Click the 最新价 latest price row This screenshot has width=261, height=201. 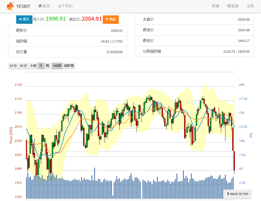point(67,31)
